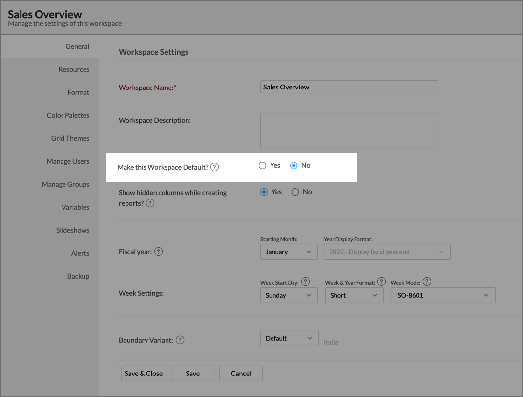The width and height of the screenshot is (523, 397).
Task: Select No for Make this Workspace Default
Action: tap(294, 166)
